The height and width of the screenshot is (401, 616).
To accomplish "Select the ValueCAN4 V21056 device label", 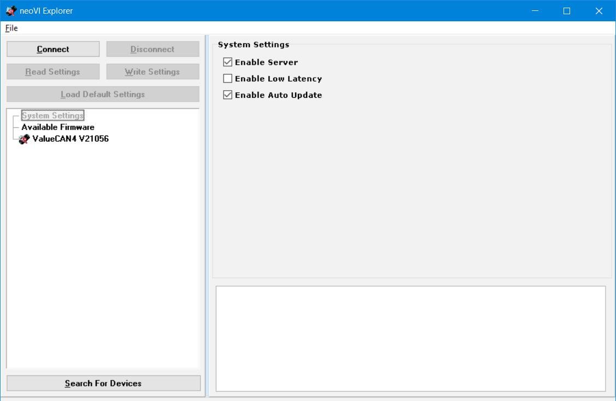I will (71, 139).
